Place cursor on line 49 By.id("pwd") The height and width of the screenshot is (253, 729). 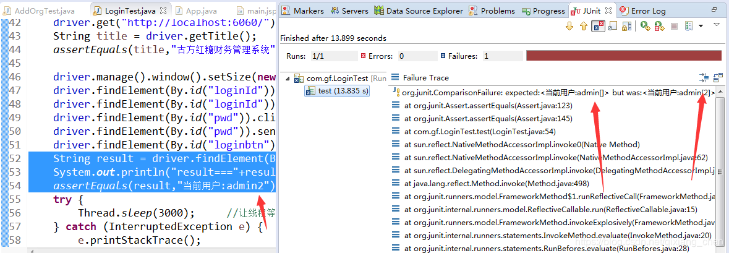164,118
